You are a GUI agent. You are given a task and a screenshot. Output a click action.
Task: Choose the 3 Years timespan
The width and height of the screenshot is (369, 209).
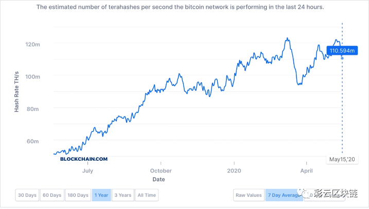click(122, 195)
